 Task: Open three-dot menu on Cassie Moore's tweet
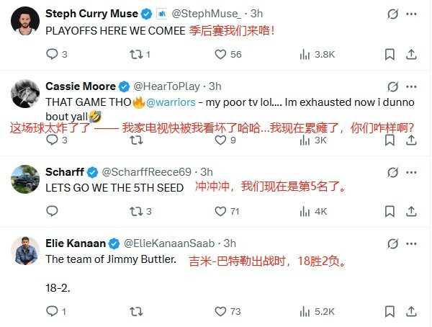tap(411, 86)
